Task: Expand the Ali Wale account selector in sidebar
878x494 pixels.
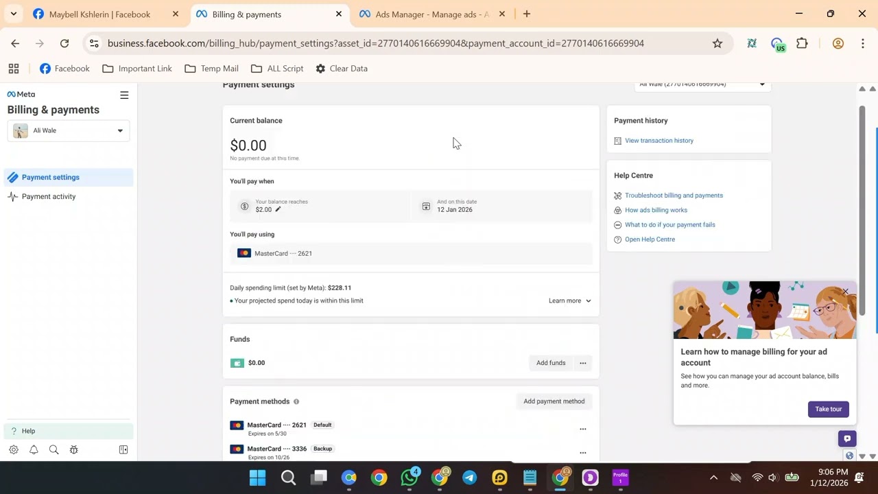Action: tap(69, 131)
